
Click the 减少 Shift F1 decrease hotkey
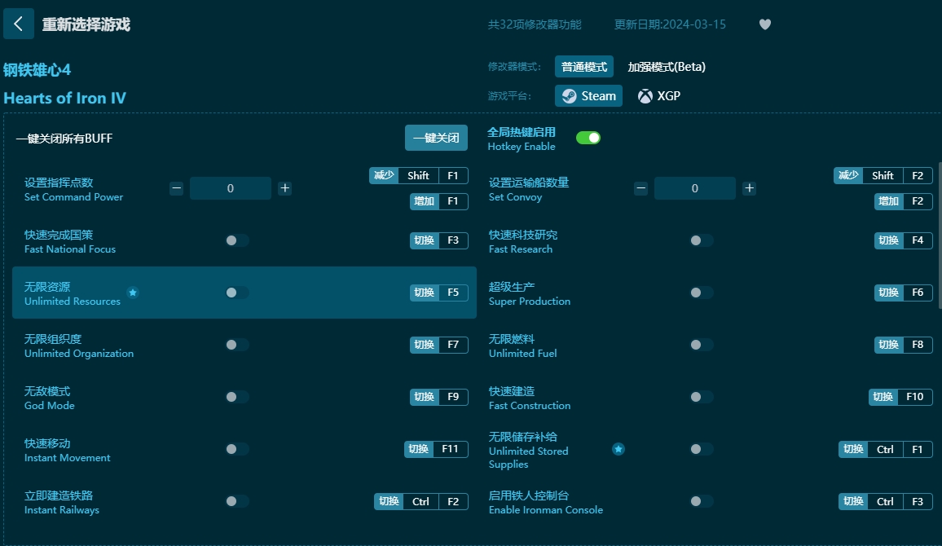(x=418, y=175)
